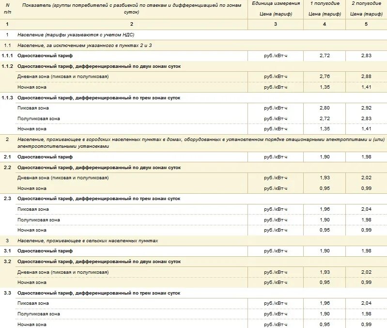Click 'Население, за исключением указанного в пунктах 2 и 3'
Viewport: 387px width, 328px height.
[84, 46]
